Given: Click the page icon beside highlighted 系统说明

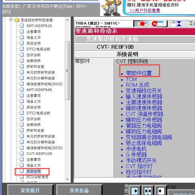Looking at the screenshot, I should pos(22,171).
